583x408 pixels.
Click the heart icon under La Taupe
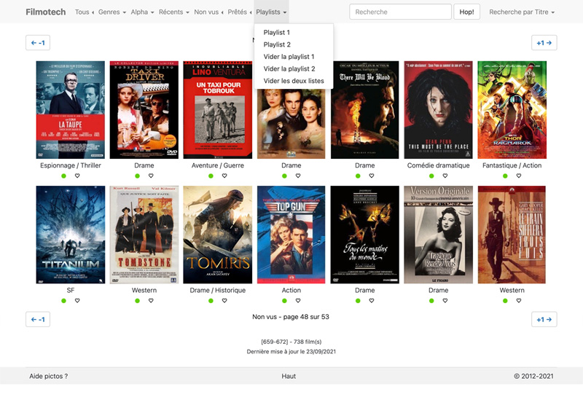click(x=77, y=176)
